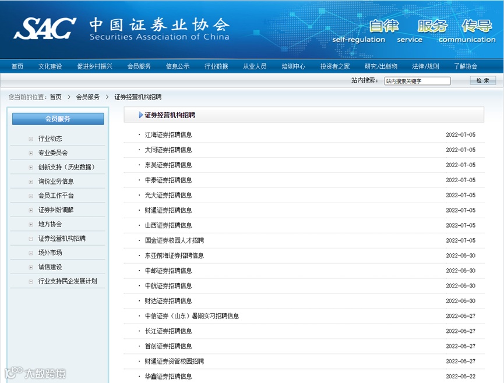This screenshot has height=383, width=504.
Task: Open the 大同证券招聘信息 article
Action: [x=168, y=150]
